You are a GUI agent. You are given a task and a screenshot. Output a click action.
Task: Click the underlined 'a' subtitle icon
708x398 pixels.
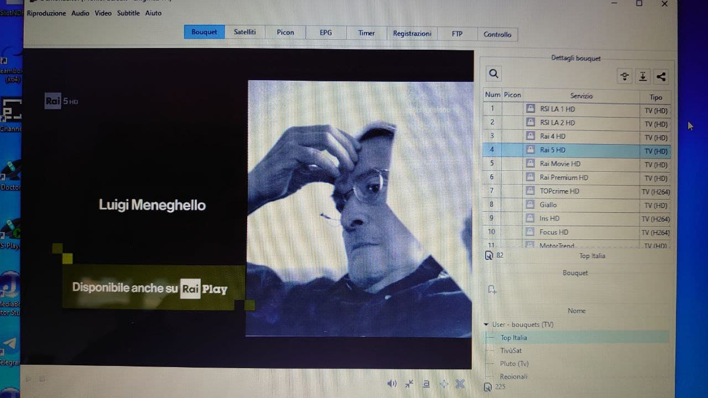pos(426,383)
